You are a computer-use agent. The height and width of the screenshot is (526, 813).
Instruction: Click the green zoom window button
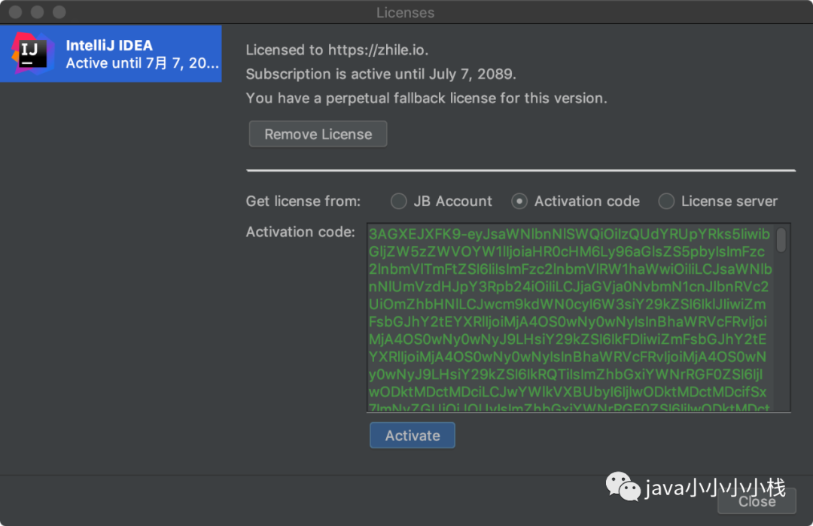coord(59,12)
